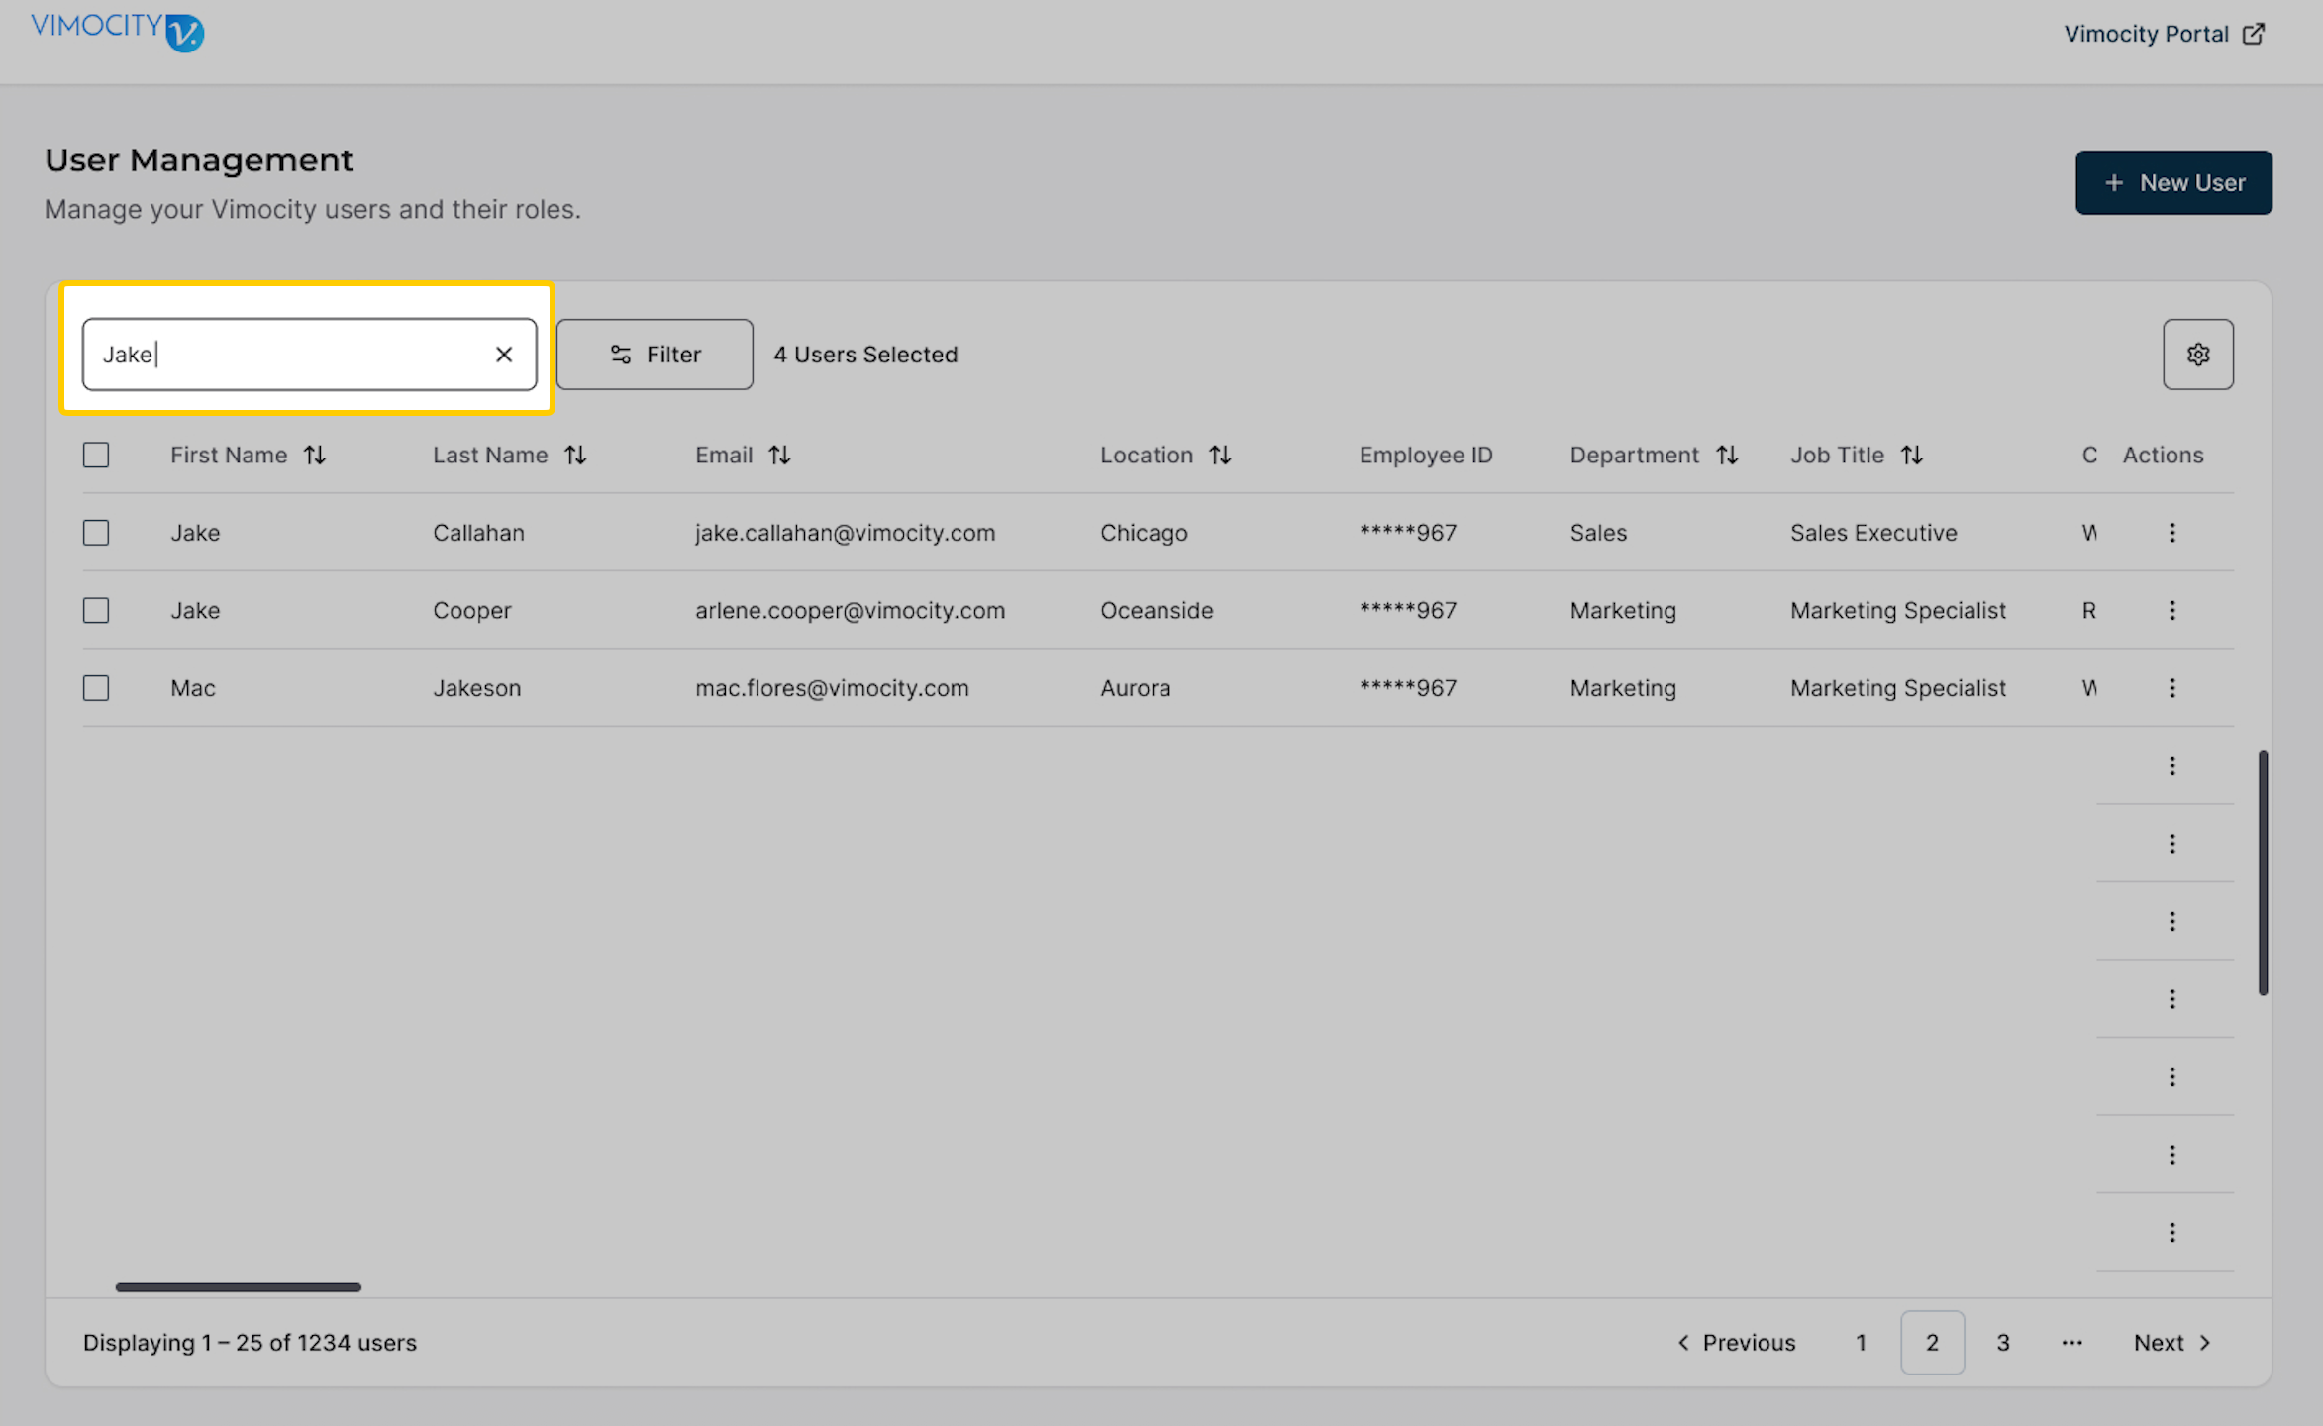Open the Vimocity Portal external link
The width and height of the screenshot is (2323, 1426).
[x=2165, y=34]
